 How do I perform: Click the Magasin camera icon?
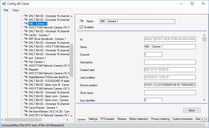click(26, 69)
